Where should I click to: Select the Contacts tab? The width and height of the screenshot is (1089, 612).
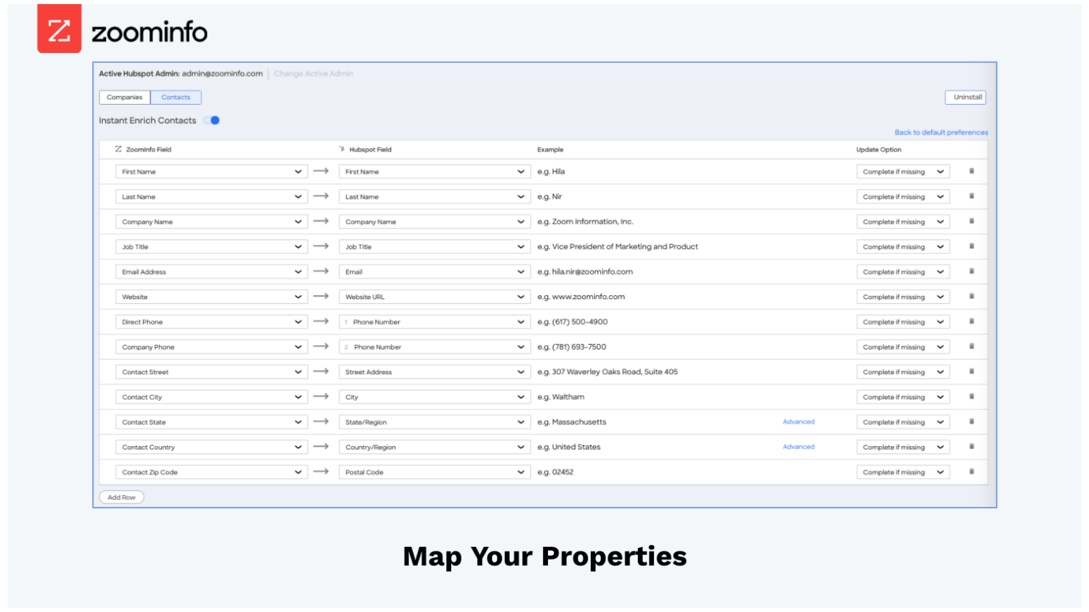coord(176,97)
